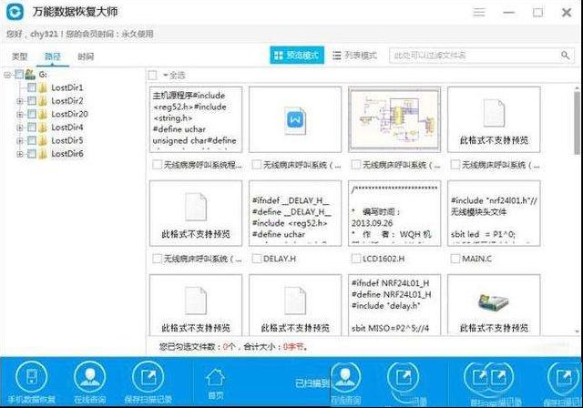Maximize the recovery app window
Viewport: 583px width, 408px height.
pos(537,12)
